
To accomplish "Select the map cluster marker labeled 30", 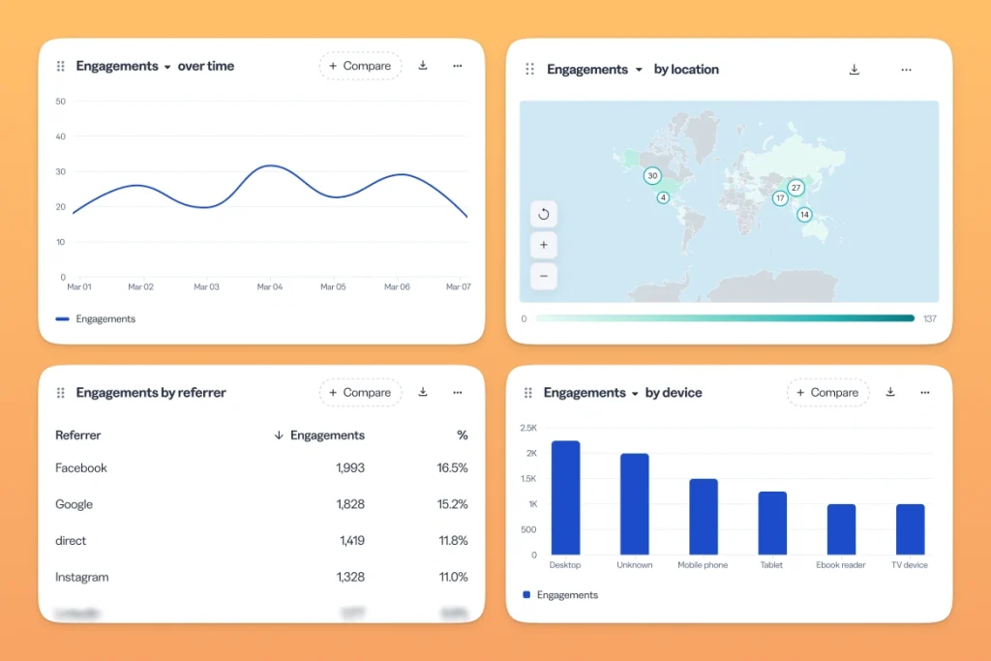I will pos(652,176).
